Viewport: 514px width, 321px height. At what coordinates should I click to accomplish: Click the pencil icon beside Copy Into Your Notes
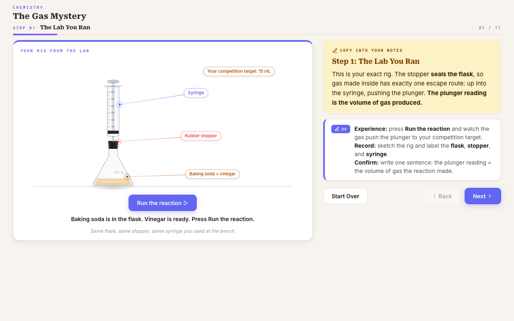pyautogui.click(x=335, y=51)
